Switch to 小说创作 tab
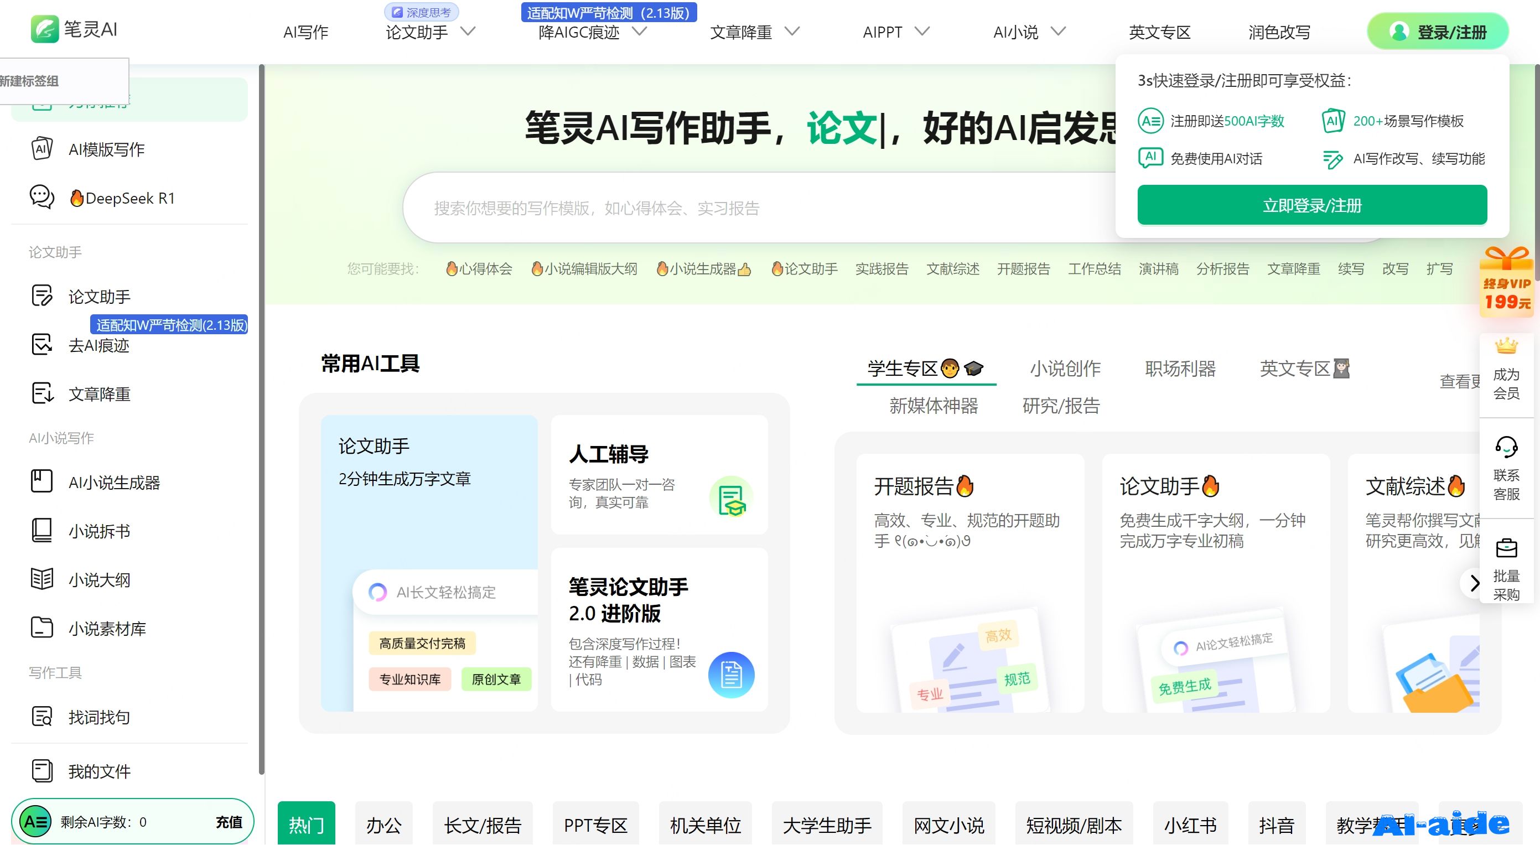The image size is (1540, 845). click(x=1065, y=369)
